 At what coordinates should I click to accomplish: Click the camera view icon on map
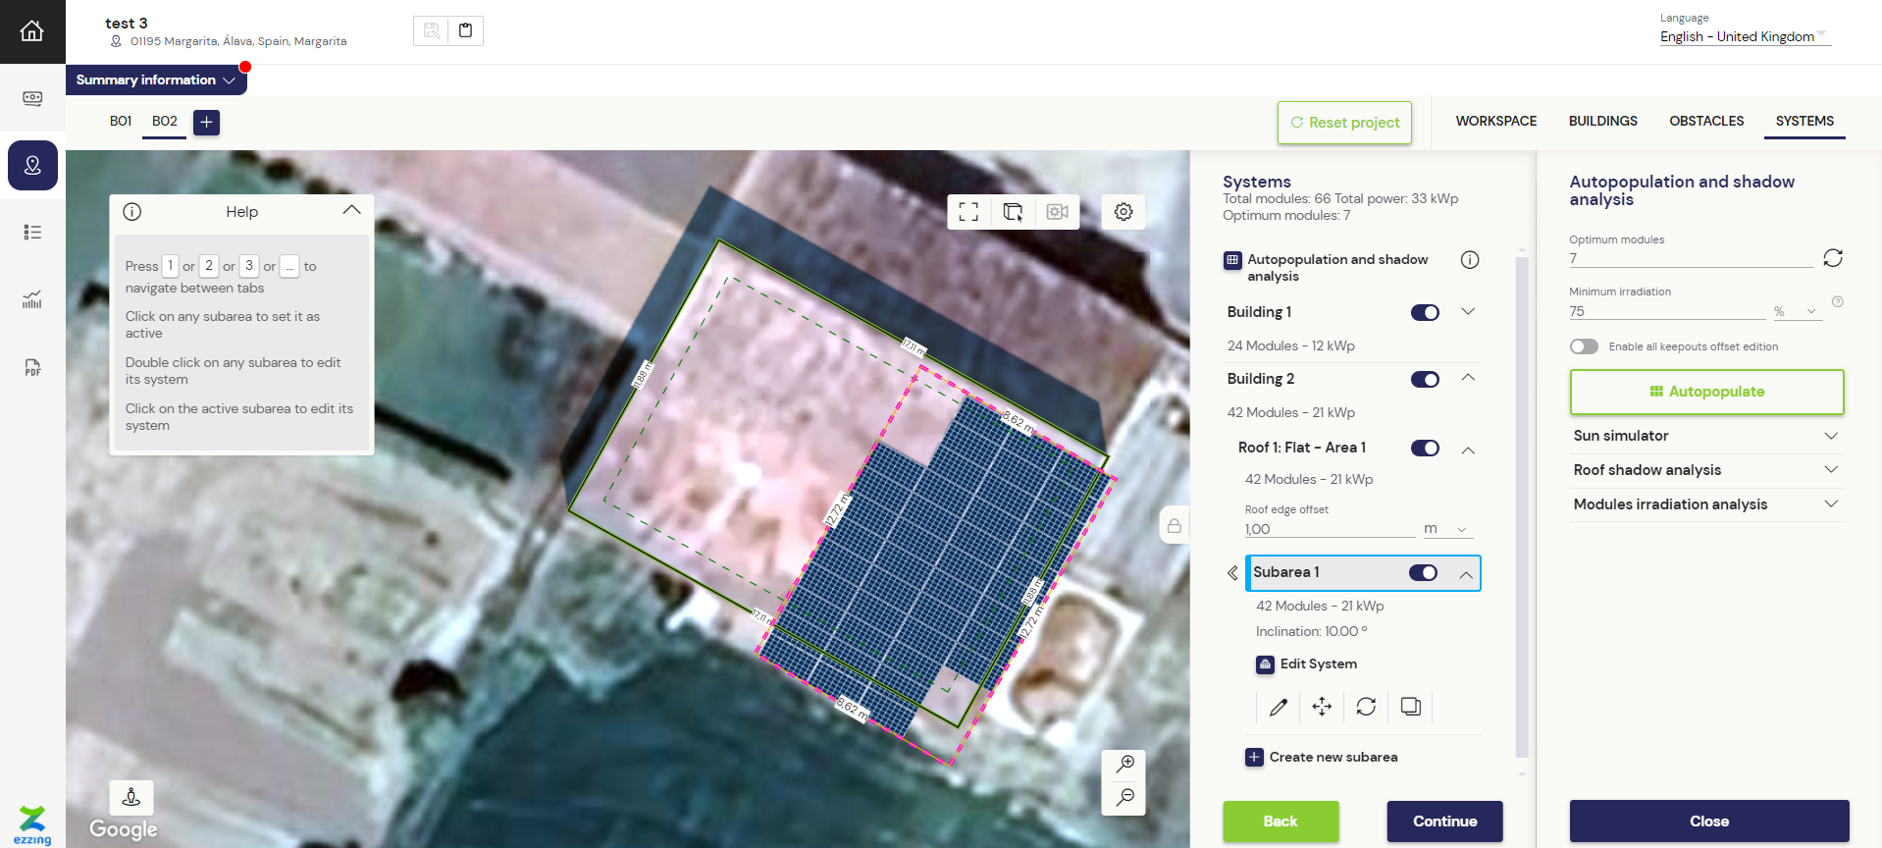point(1057,212)
